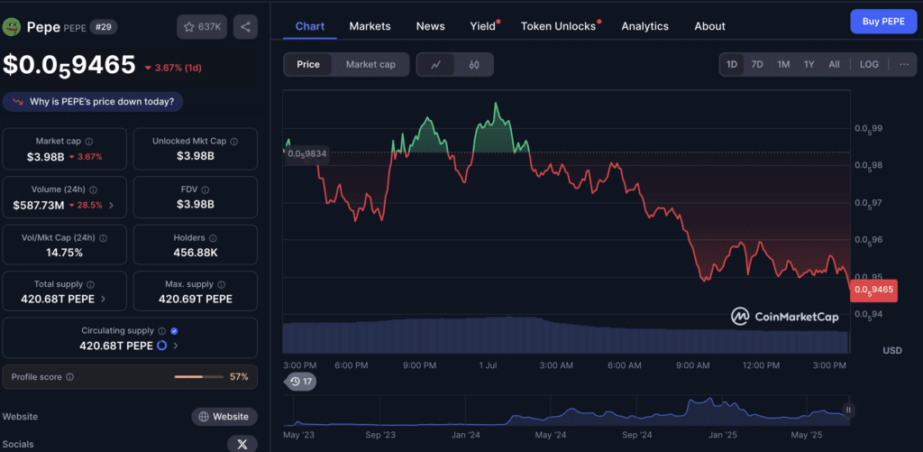Click the timeline range handle icon
The height and width of the screenshot is (452, 923).
[848, 410]
